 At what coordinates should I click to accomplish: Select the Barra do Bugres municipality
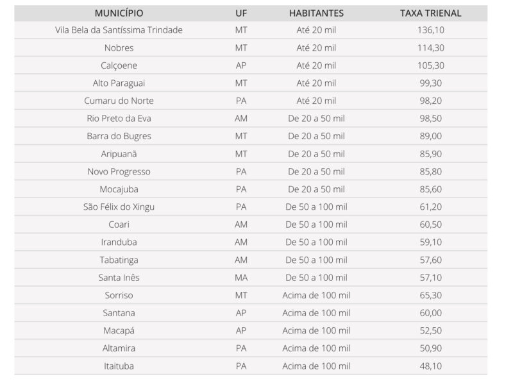pyautogui.click(x=119, y=136)
